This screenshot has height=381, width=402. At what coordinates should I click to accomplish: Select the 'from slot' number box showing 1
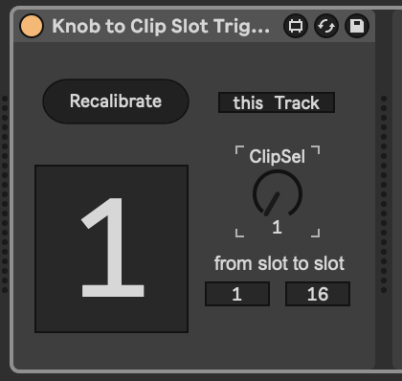click(x=237, y=294)
